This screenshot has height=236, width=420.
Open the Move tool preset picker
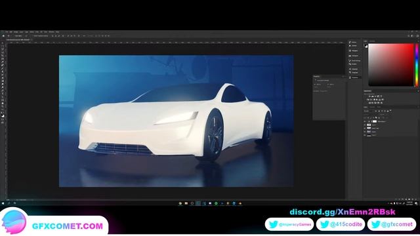(9, 35)
